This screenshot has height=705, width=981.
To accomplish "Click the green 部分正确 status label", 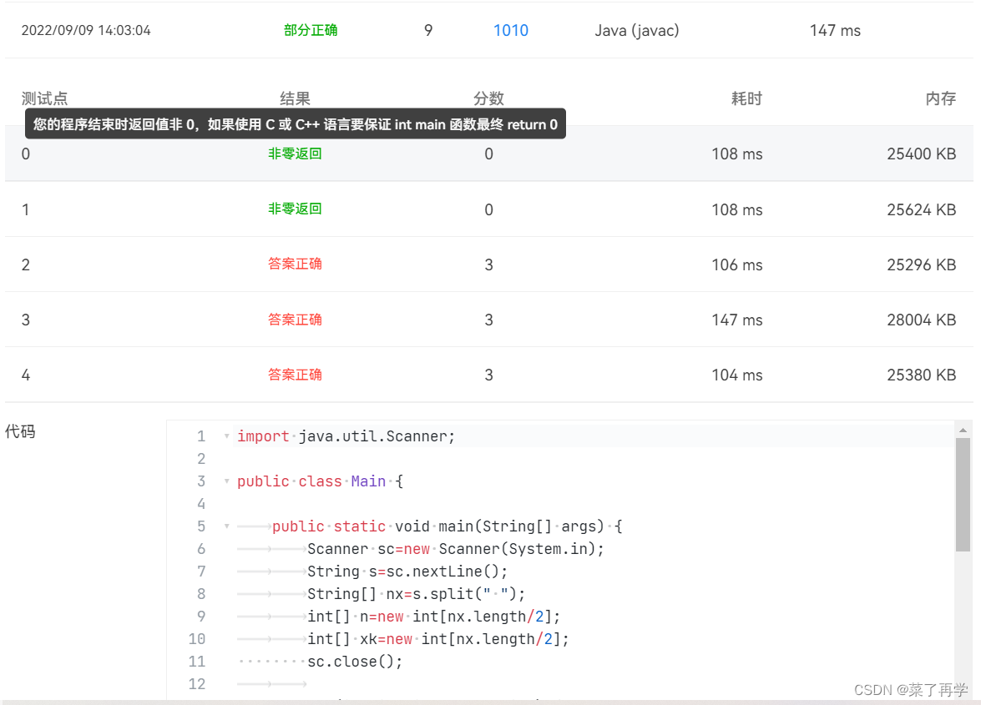I will (x=310, y=30).
